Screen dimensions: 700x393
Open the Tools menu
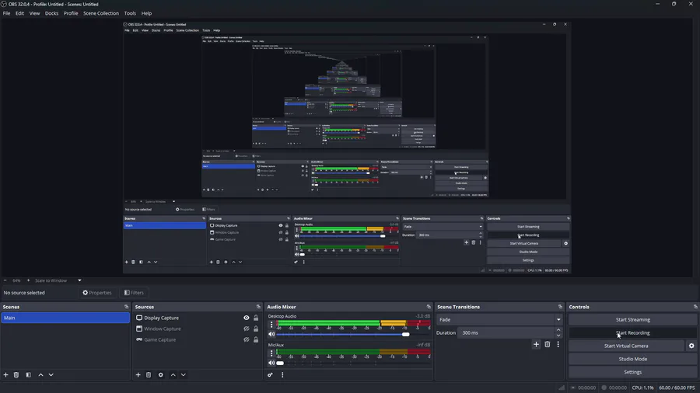click(130, 13)
